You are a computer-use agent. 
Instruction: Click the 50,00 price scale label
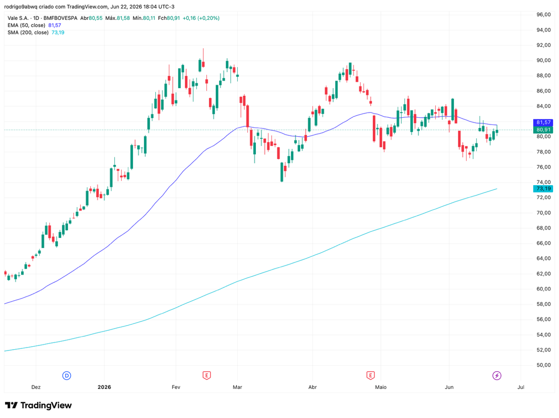(x=544, y=365)
